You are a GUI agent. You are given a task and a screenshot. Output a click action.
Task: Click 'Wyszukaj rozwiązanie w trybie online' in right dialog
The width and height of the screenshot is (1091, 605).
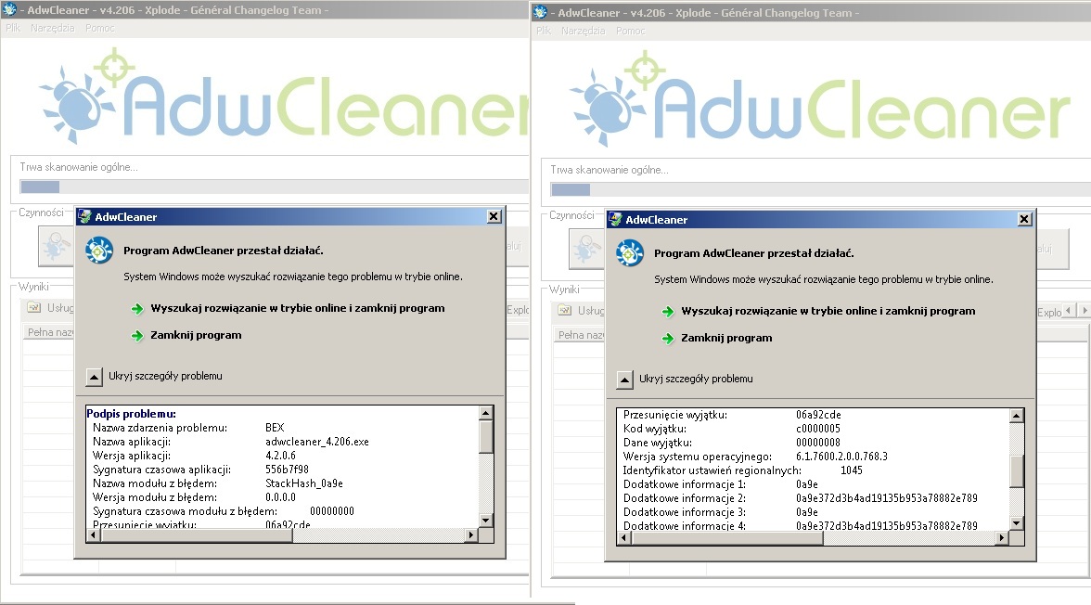pyautogui.click(x=828, y=311)
